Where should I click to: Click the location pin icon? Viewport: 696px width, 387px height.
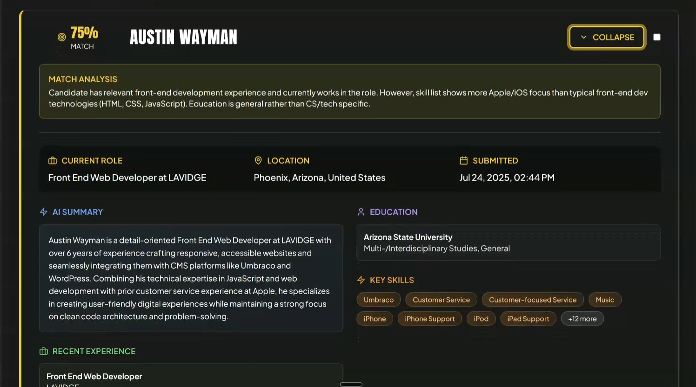point(258,160)
